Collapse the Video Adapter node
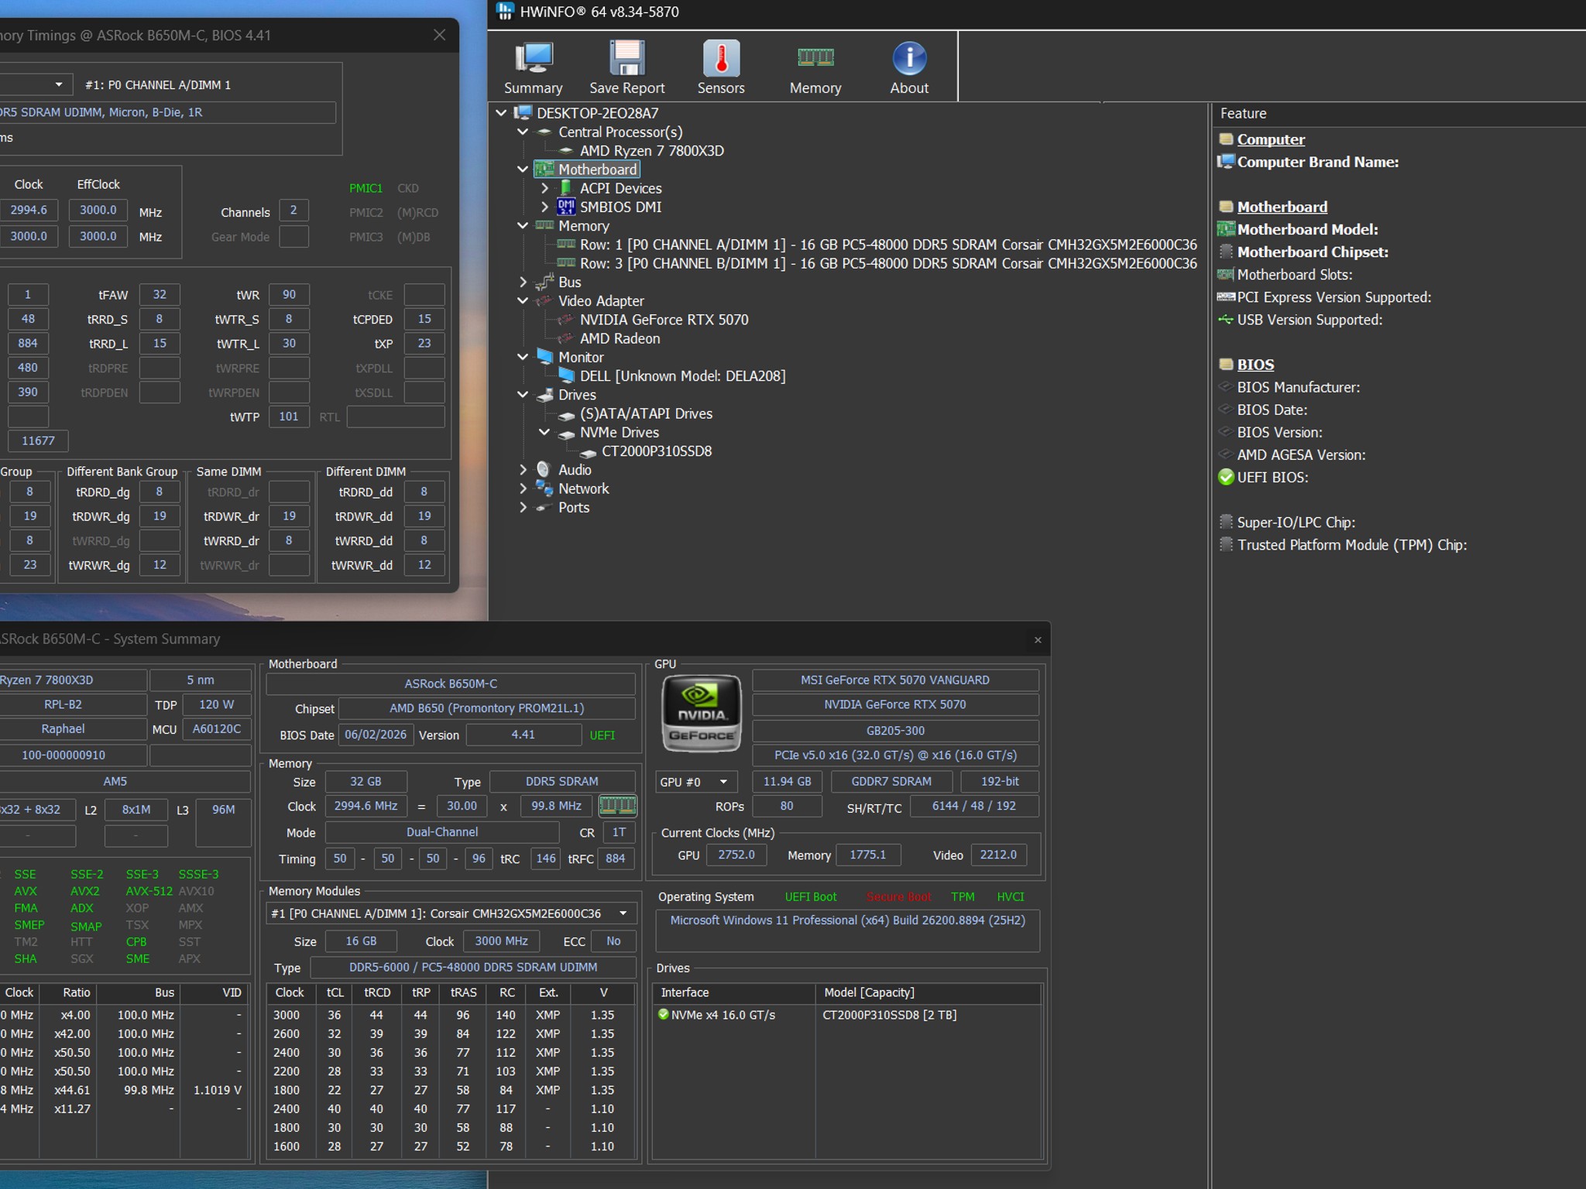 (x=523, y=301)
